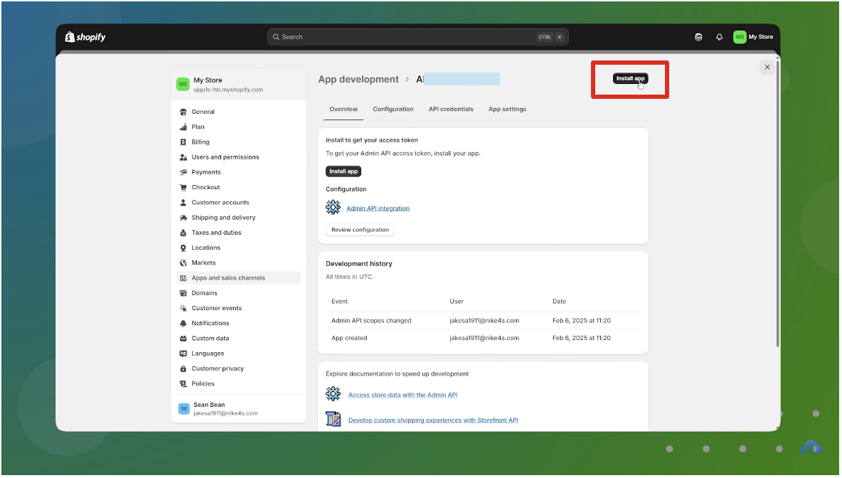Image resolution: width=842 pixels, height=478 pixels.
Task: Click Install app button in access token card
Action: tap(343, 171)
